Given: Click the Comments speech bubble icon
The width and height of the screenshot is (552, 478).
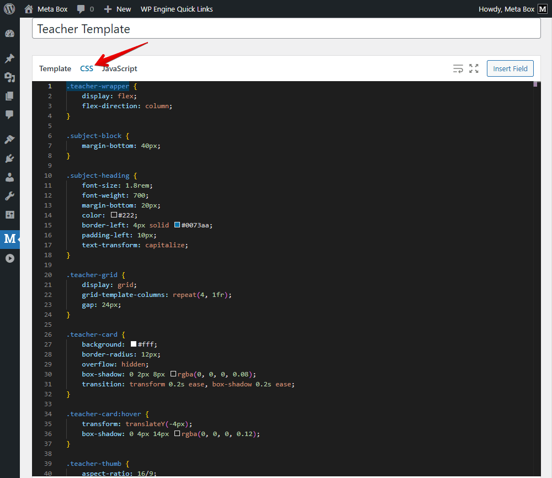Looking at the screenshot, I should click(9, 114).
